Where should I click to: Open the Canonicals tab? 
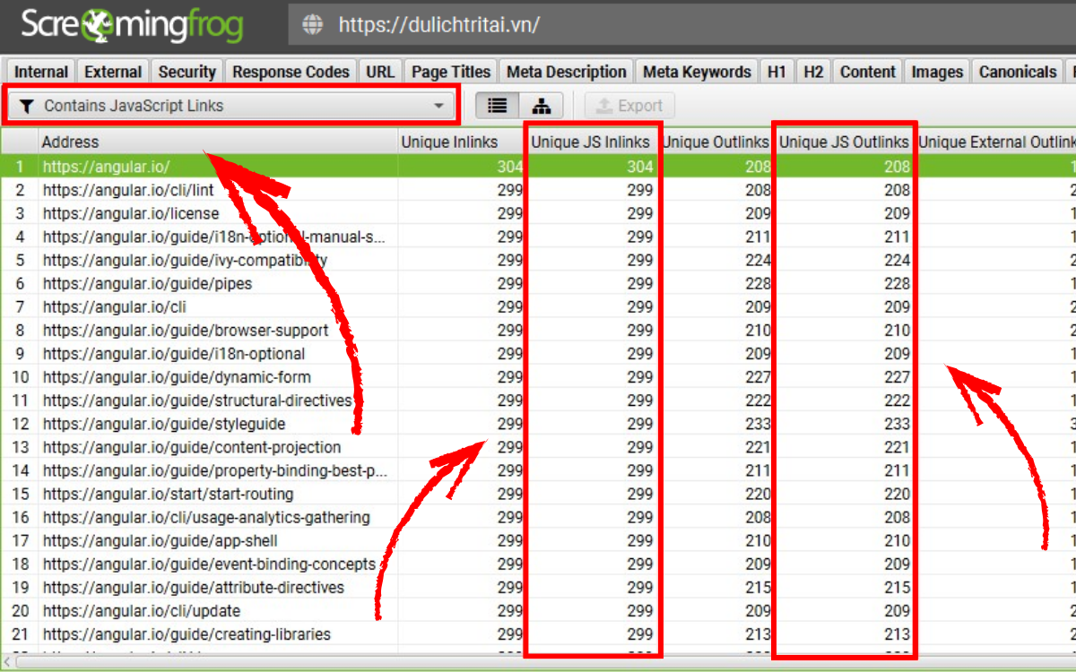pyautogui.click(x=1018, y=72)
